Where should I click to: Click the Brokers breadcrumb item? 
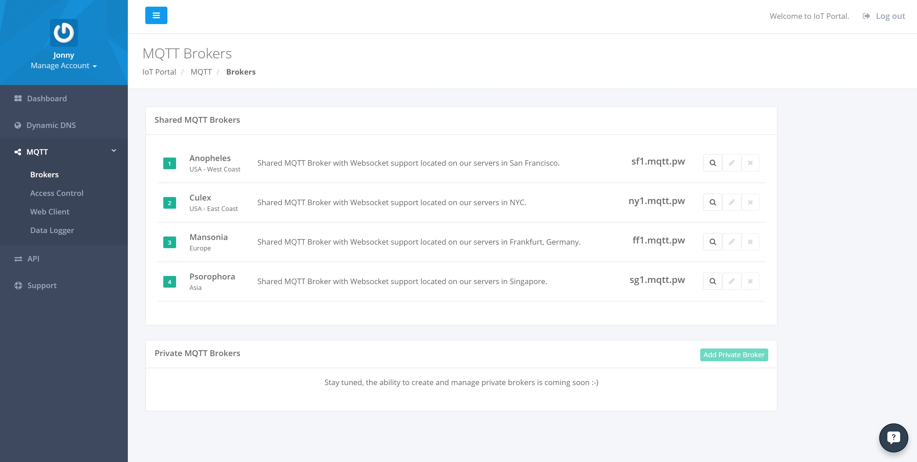point(241,72)
